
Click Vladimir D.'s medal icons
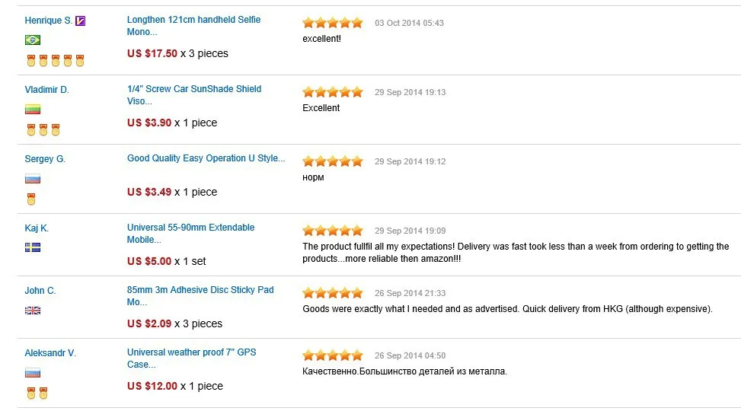43,130
